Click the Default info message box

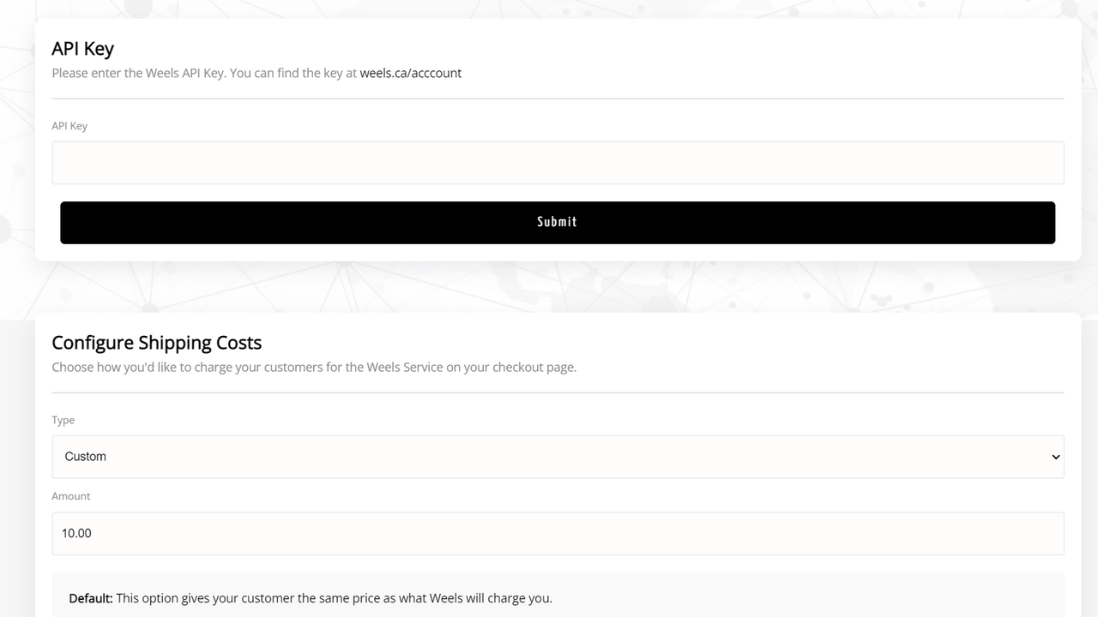(x=557, y=597)
